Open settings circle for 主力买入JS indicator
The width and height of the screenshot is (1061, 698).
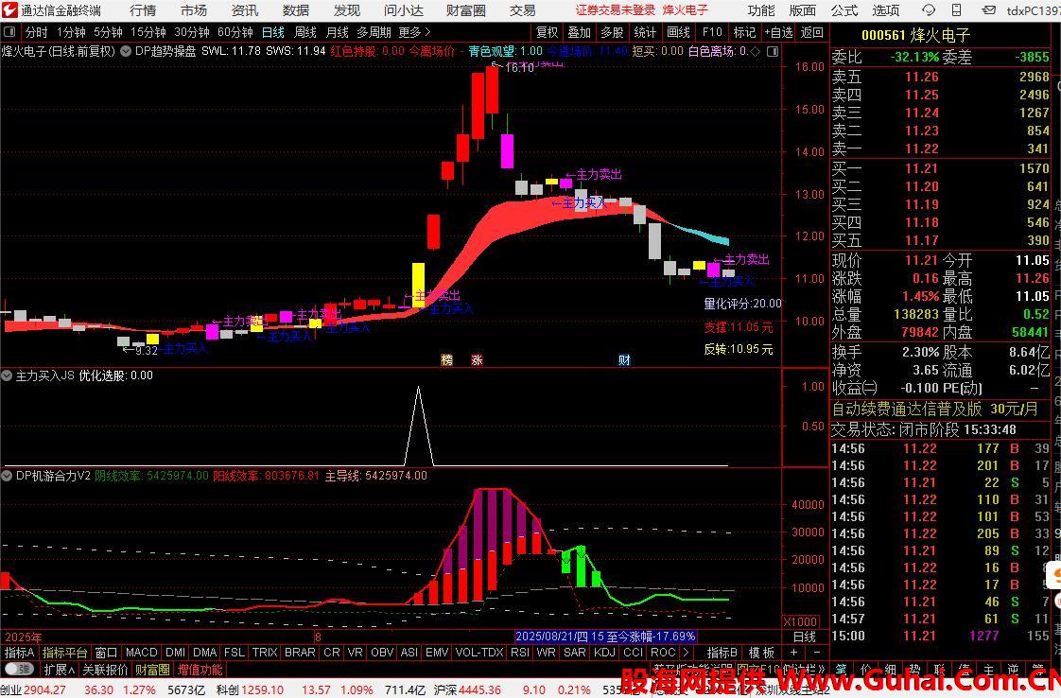click(x=7, y=375)
